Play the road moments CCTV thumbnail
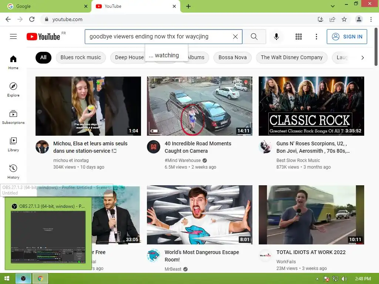Image resolution: width=379 pixels, height=284 pixels. 199,106
